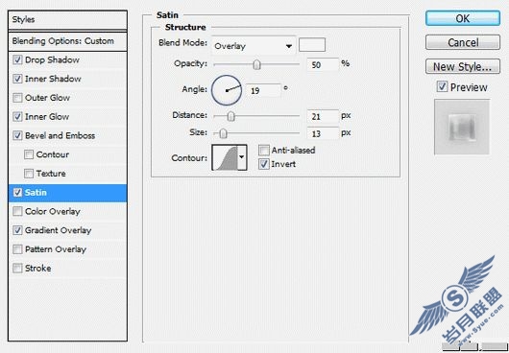
Task: Click the Cancel button
Action: click(x=463, y=42)
